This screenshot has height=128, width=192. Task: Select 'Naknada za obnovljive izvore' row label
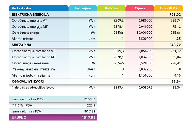[33, 88]
